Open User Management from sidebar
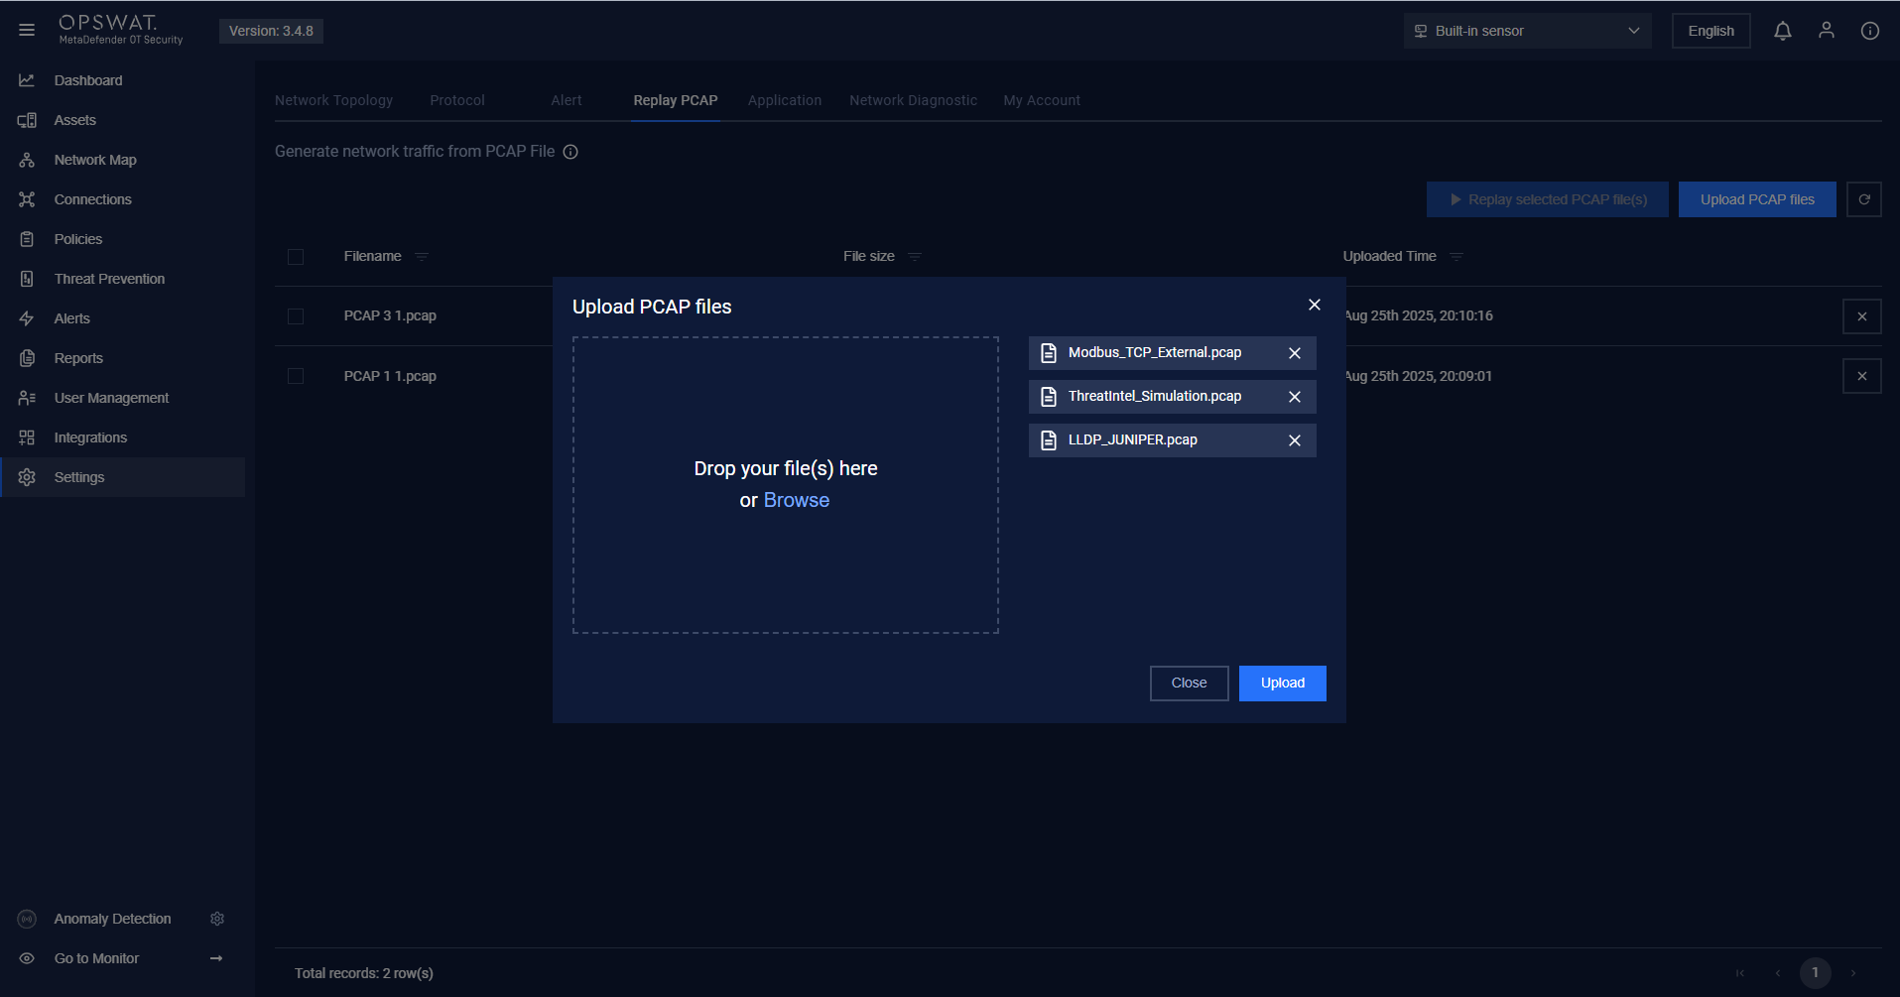Viewport: 1900px width, 997px height. pyautogui.click(x=111, y=398)
